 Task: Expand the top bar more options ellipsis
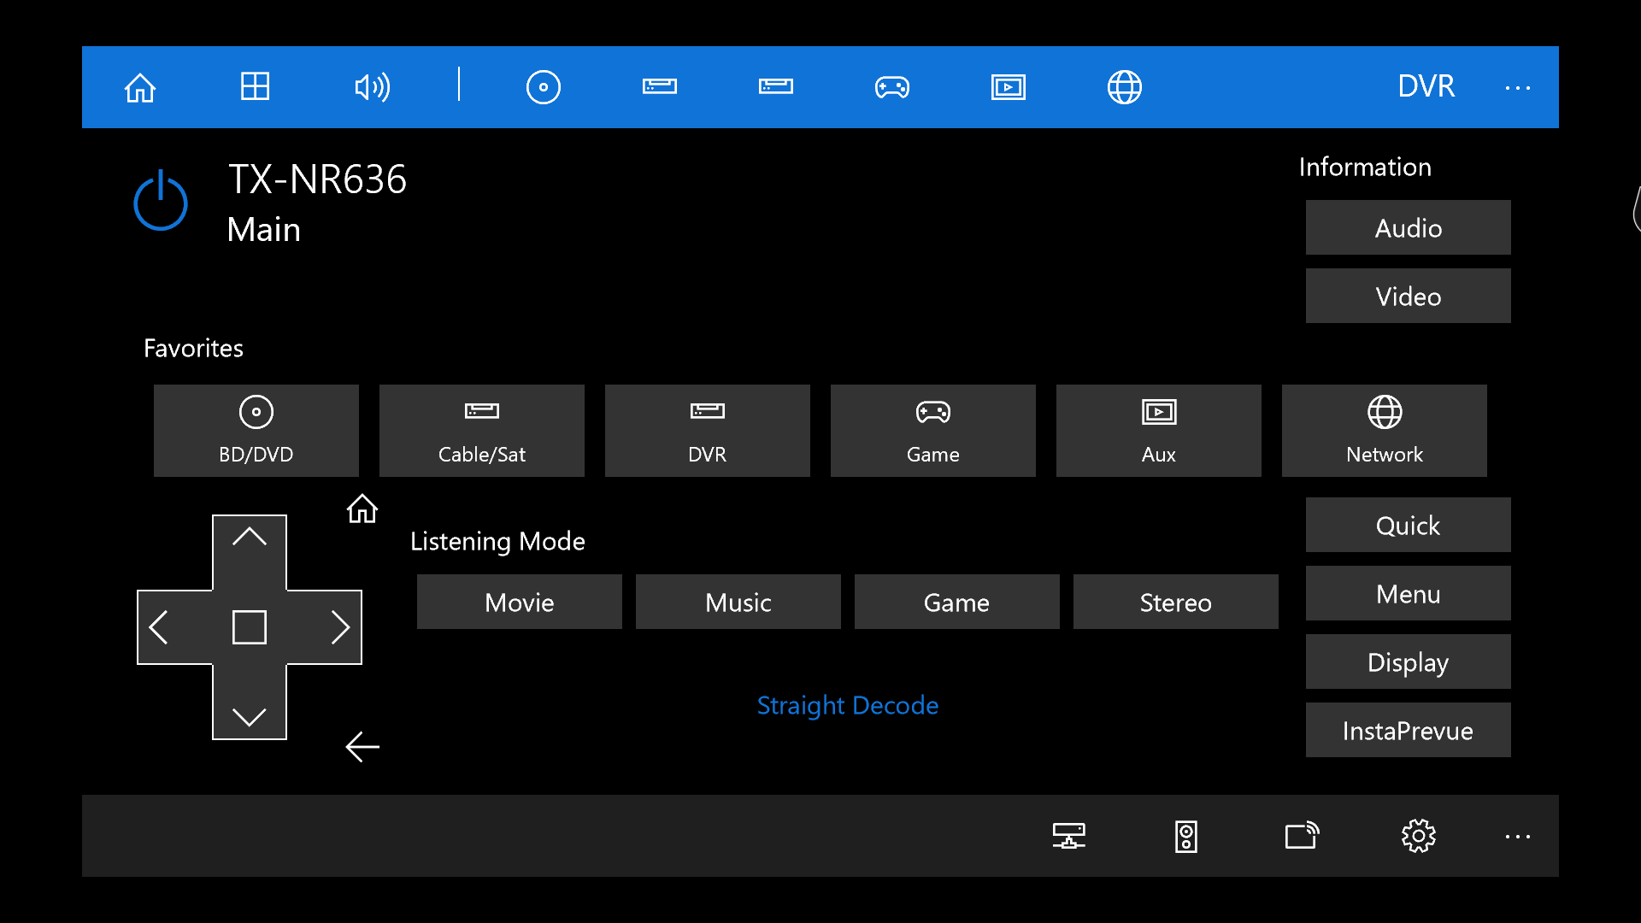(1517, 87)
